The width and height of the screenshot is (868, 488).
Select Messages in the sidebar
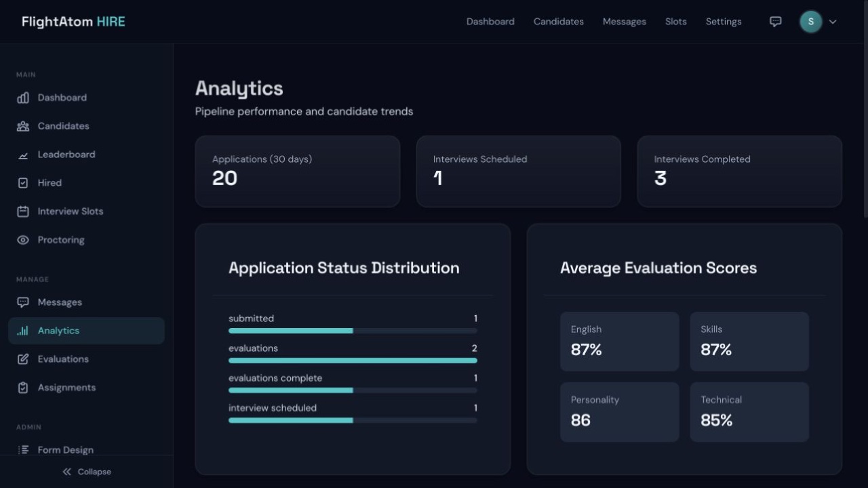coord(87,302)
